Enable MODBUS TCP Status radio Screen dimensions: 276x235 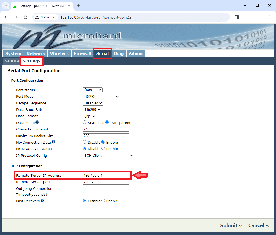(x=103, y=149)
